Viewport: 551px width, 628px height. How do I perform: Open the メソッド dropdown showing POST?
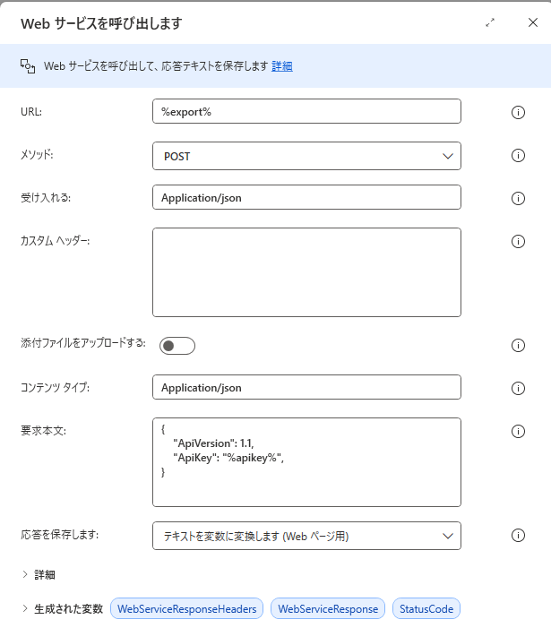tap(306, 156)
